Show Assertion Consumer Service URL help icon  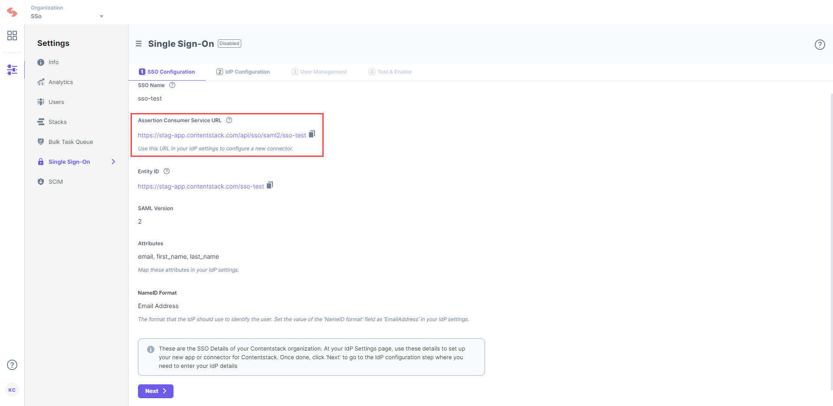pos(229,120)
